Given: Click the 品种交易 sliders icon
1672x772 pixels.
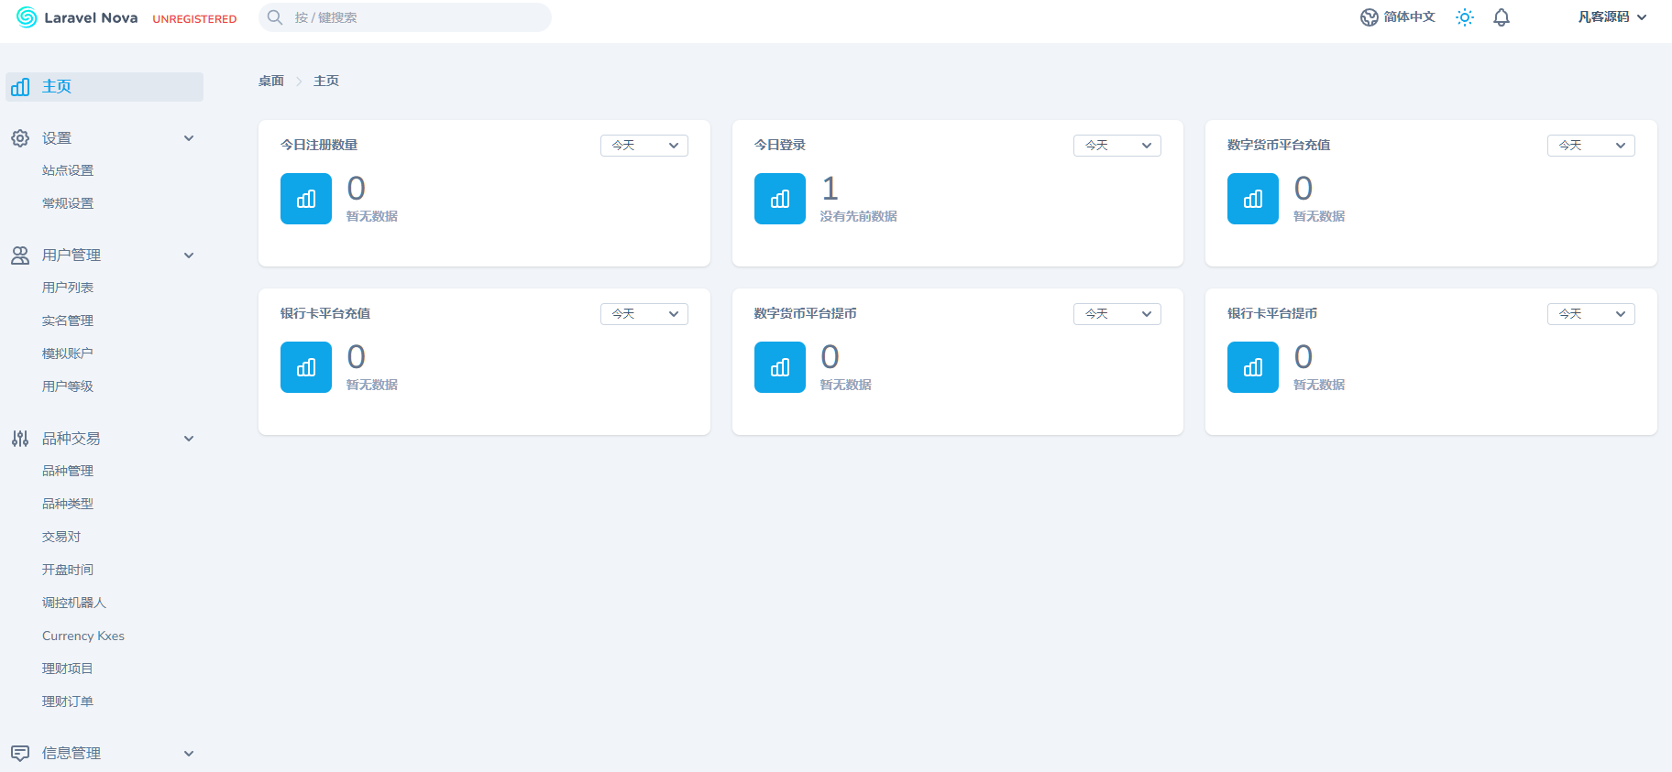Looking at the screenshot, I should coord(20,439).
